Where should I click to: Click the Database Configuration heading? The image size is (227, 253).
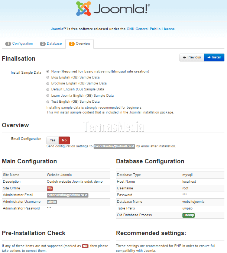150,161
